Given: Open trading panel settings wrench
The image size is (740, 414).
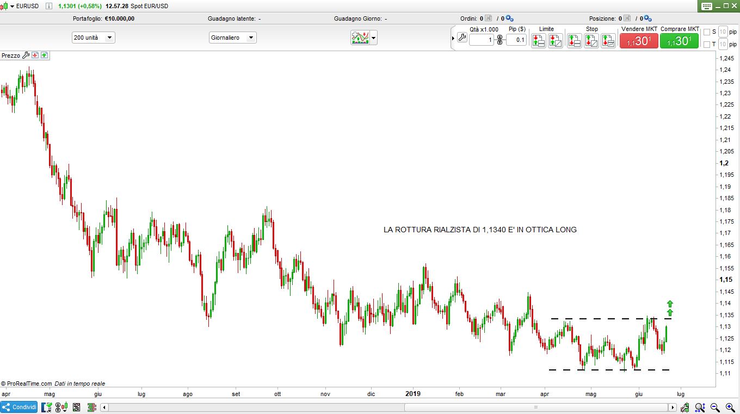Looking at the screenshot, I should [462, 38].
